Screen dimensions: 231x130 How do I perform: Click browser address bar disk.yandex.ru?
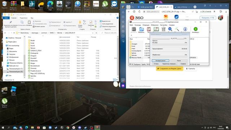153,12
